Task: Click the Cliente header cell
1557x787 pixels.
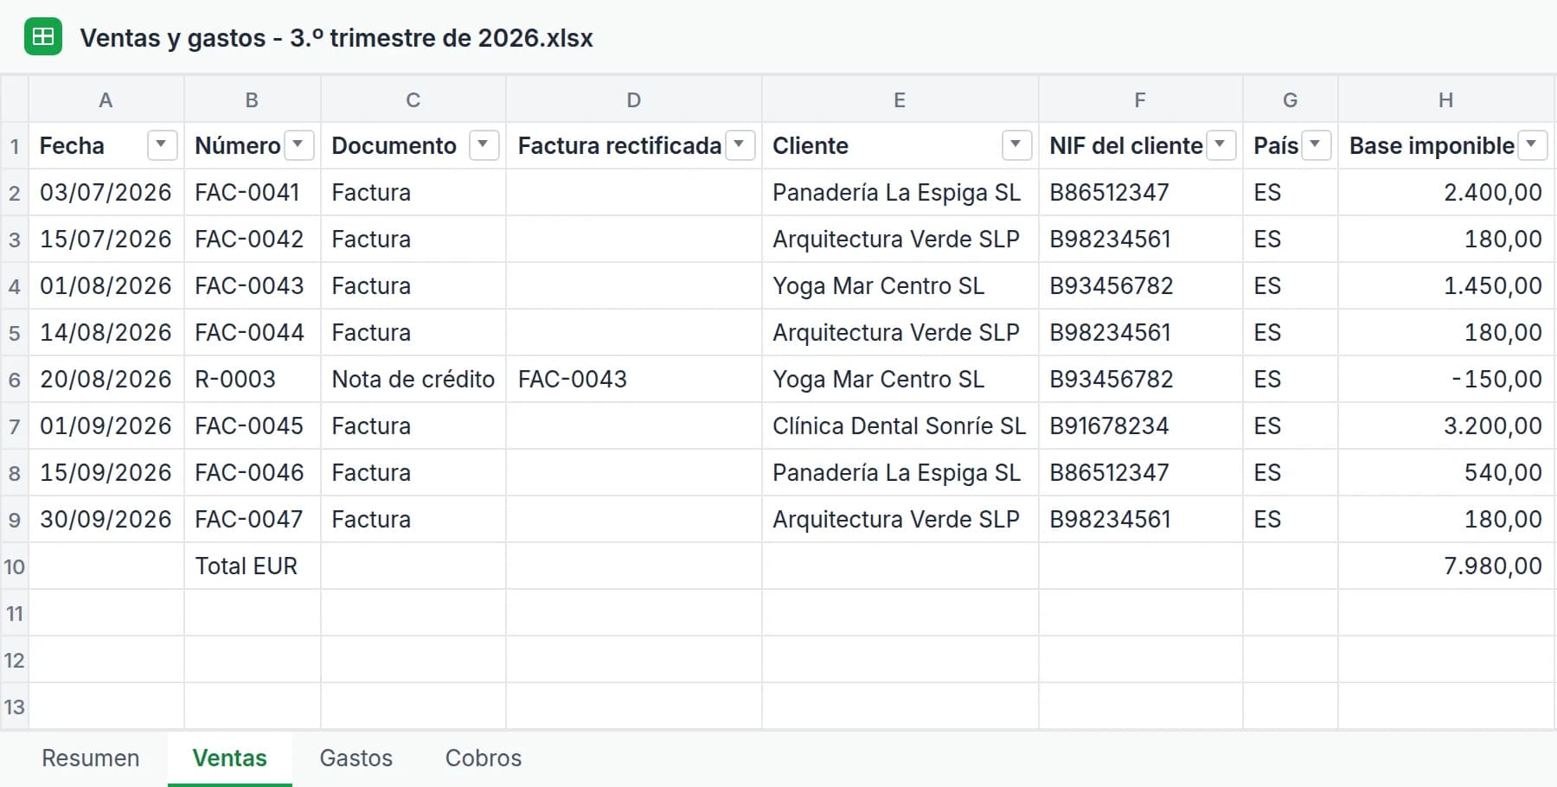Action: pos(900,145)
